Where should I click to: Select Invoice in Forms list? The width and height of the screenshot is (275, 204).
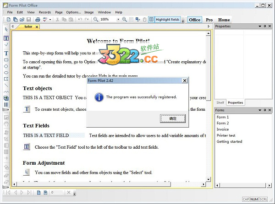pos(223,129)
